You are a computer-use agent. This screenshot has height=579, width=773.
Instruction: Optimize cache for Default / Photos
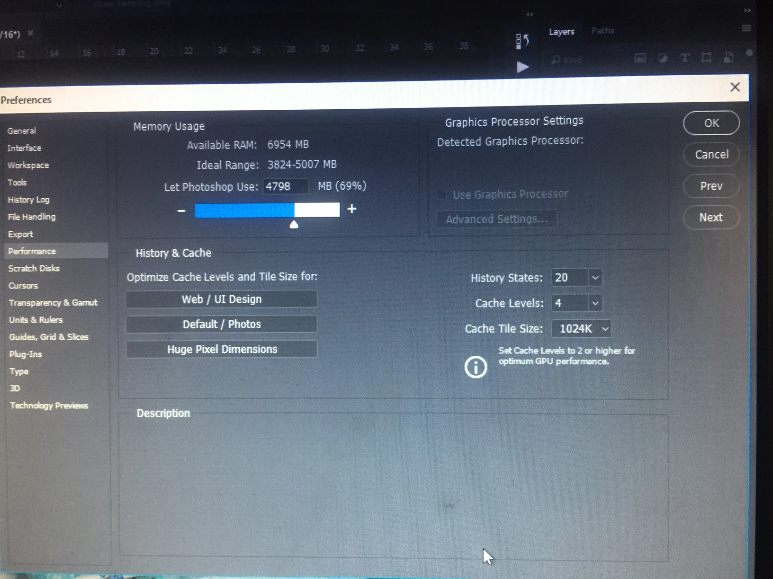point(222,324)
